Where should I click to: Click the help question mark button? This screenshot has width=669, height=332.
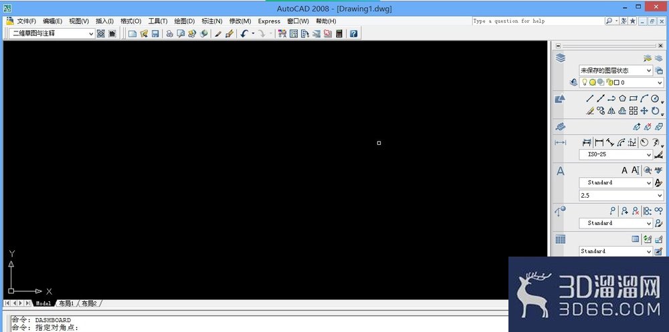[x=353, y=33]
